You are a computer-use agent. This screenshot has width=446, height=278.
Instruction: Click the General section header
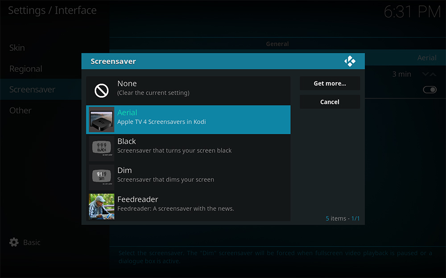click(277, 44)
